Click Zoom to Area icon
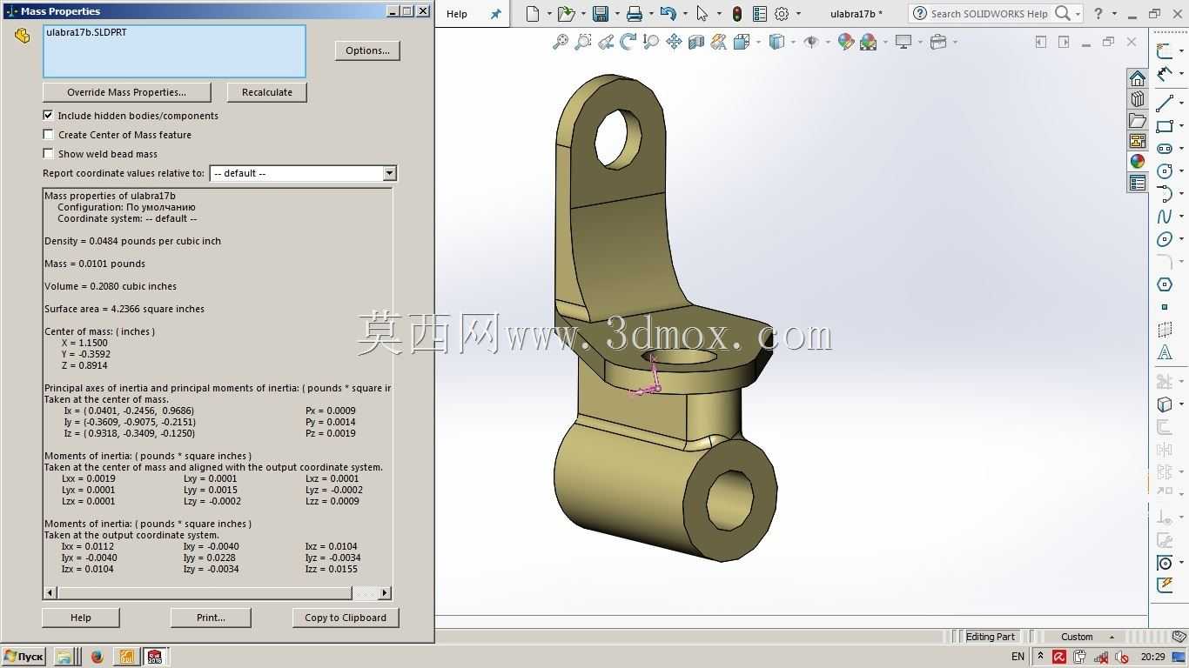This screenshot has width=1189, height=668. 583,42
